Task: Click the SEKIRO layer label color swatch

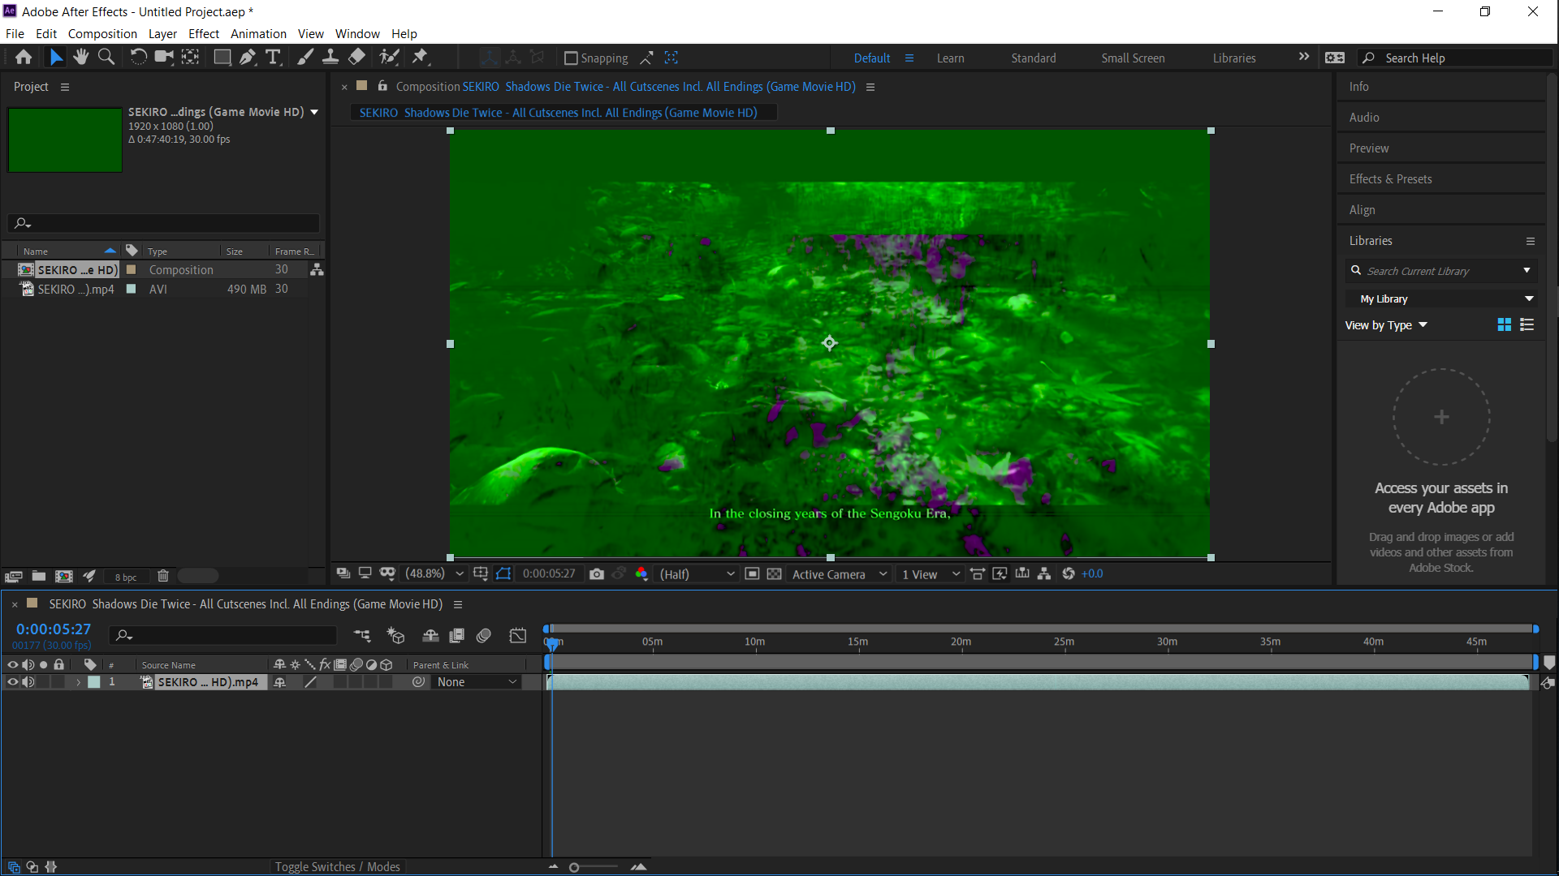Action: click(94, 682)
